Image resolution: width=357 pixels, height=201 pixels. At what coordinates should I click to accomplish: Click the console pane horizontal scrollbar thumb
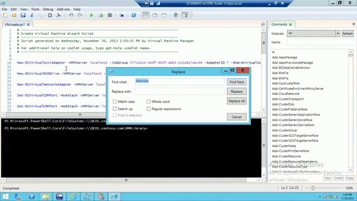(x=126, y=180)
